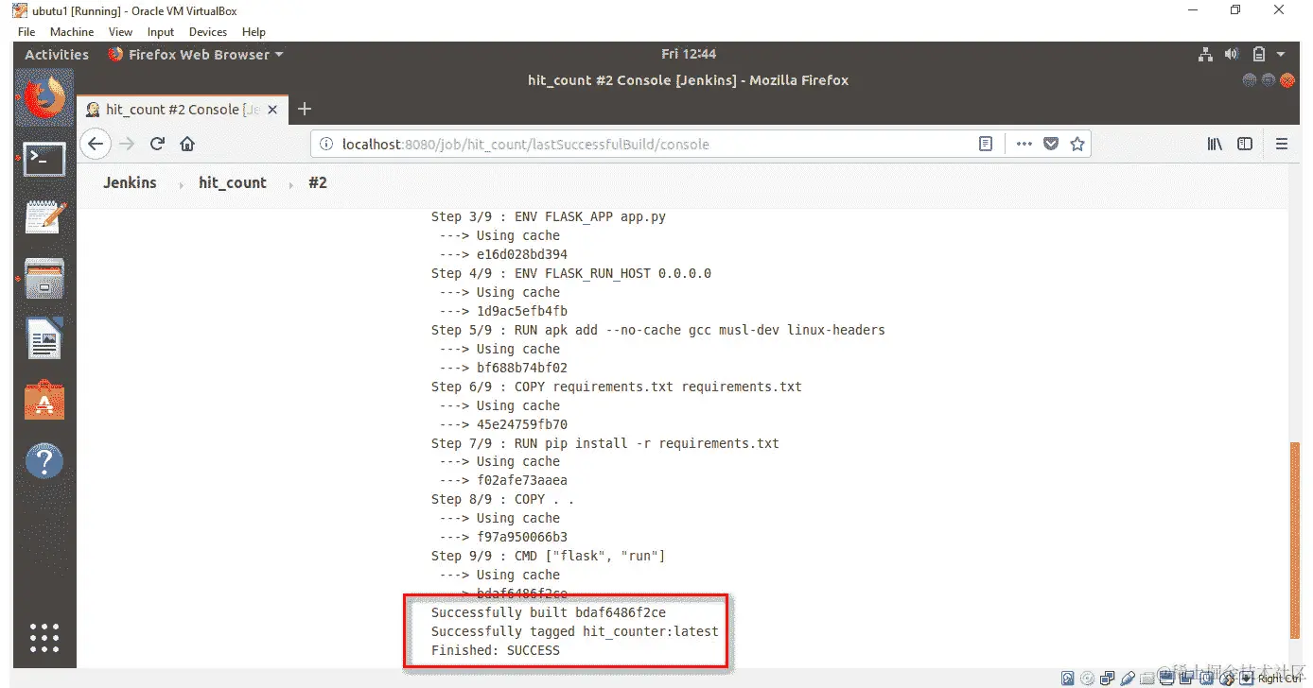
Task: Open the VirtualBox View menu
Action: click(121, 32)
